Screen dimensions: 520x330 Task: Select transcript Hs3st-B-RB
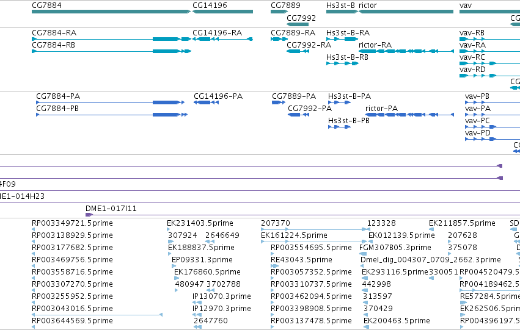click(x=342, y=63)
